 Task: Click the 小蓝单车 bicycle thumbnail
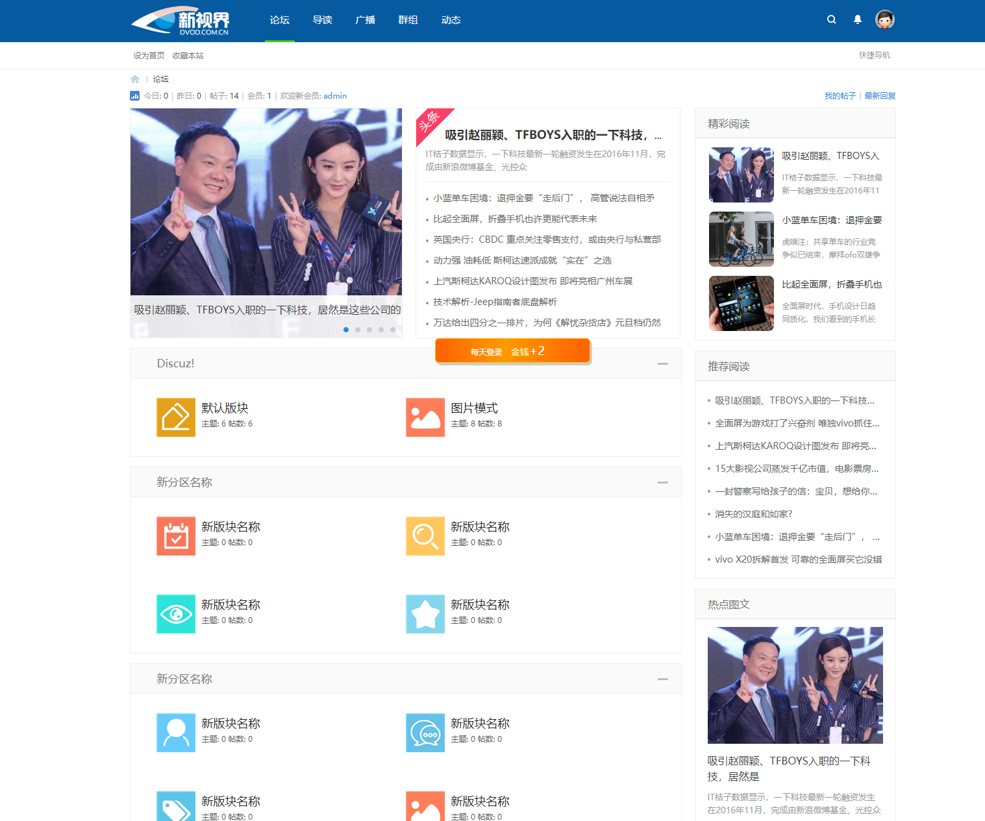point(741,239)
